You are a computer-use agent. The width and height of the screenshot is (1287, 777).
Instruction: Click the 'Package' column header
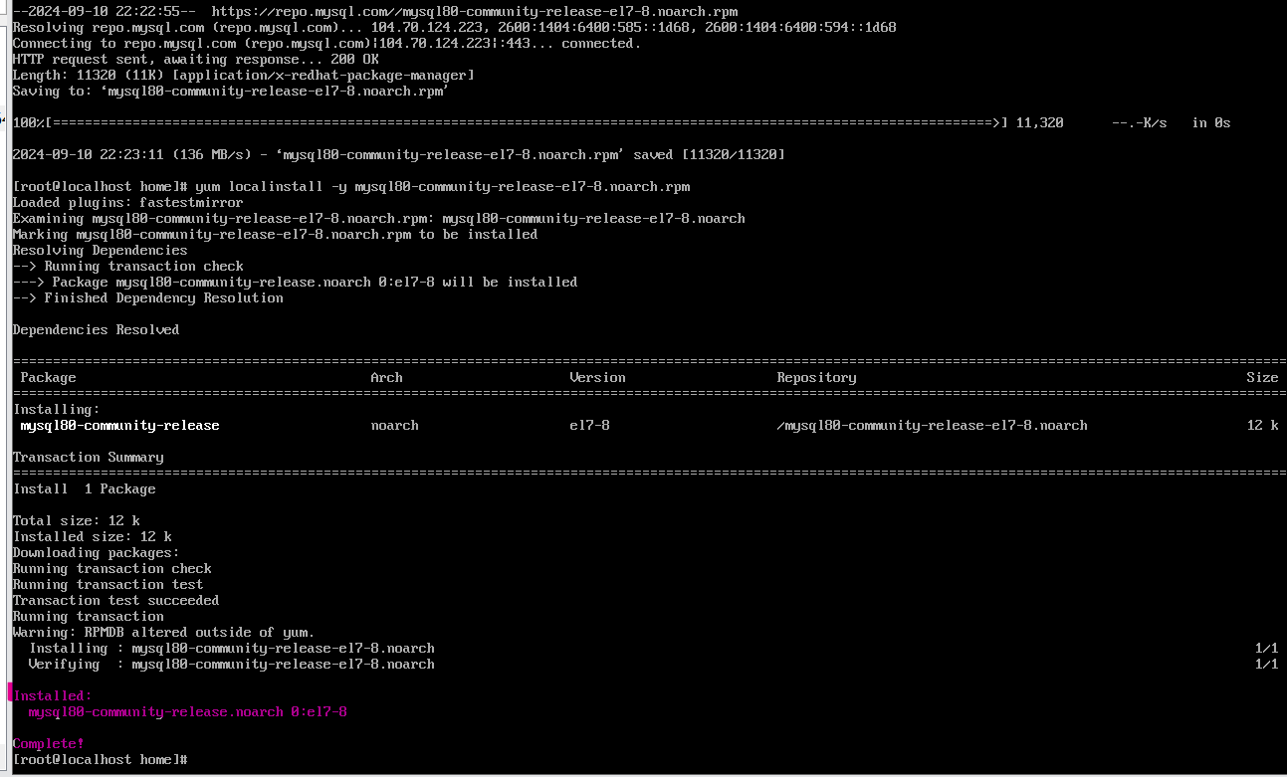coord(48,377)
